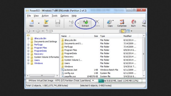Open the Forward history dropdown arrow
The width and height of the screenshot is (171, 96).
click(43, 31)
